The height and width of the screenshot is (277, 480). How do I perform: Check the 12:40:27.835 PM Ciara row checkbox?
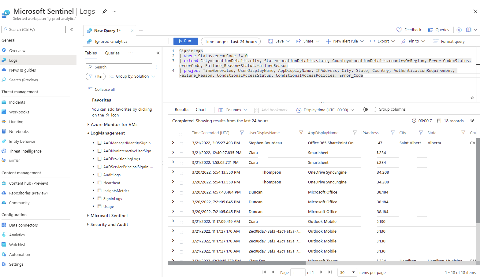click(181, 153)
